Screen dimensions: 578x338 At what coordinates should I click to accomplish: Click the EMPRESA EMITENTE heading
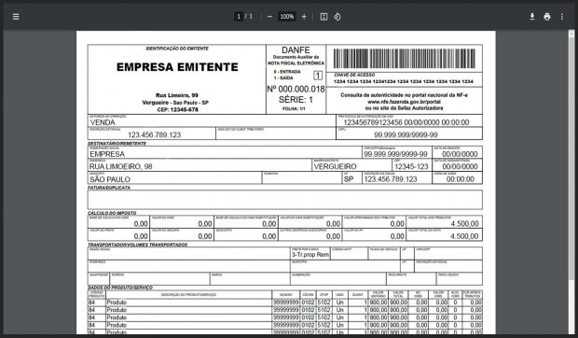pos(177,67)
